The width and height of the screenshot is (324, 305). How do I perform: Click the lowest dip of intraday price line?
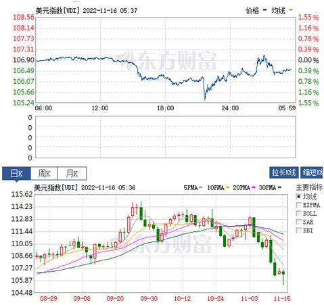205,99
